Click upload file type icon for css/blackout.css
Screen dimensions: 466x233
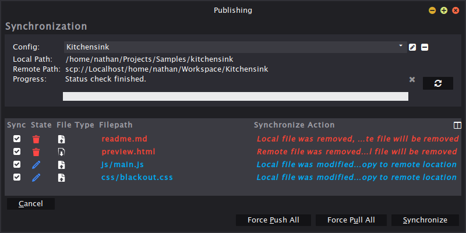pos(61,178)
